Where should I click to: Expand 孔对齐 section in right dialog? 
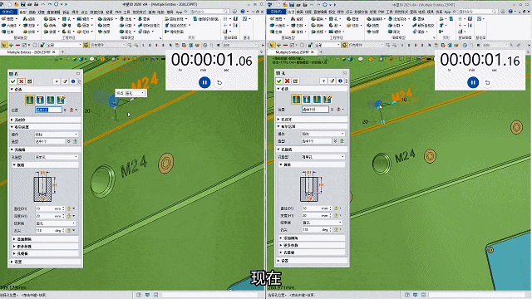pos(312,120)
